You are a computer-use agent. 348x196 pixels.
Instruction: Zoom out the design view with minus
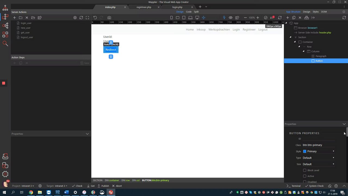245,18
